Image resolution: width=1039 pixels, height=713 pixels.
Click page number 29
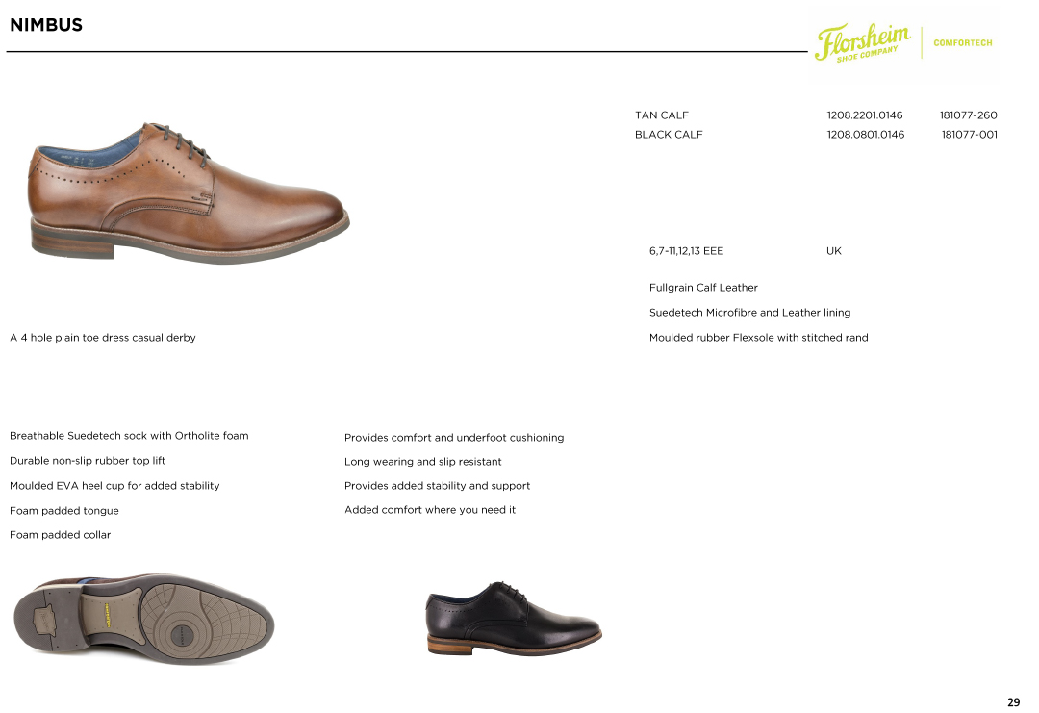[x=1013, y=702]
